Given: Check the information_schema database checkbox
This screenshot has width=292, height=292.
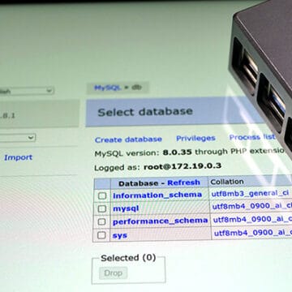Looking at the screenshot, I should pyautogui.click(x=102, y=195).
